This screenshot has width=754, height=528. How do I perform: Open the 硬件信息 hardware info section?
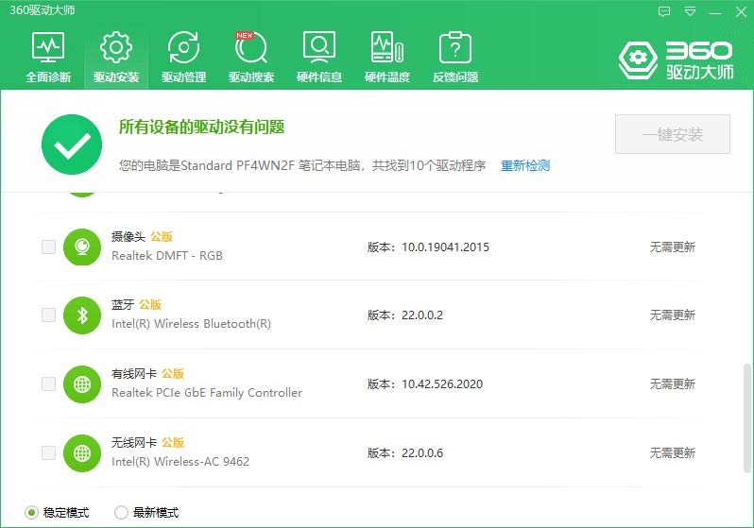tap(318, 58)
